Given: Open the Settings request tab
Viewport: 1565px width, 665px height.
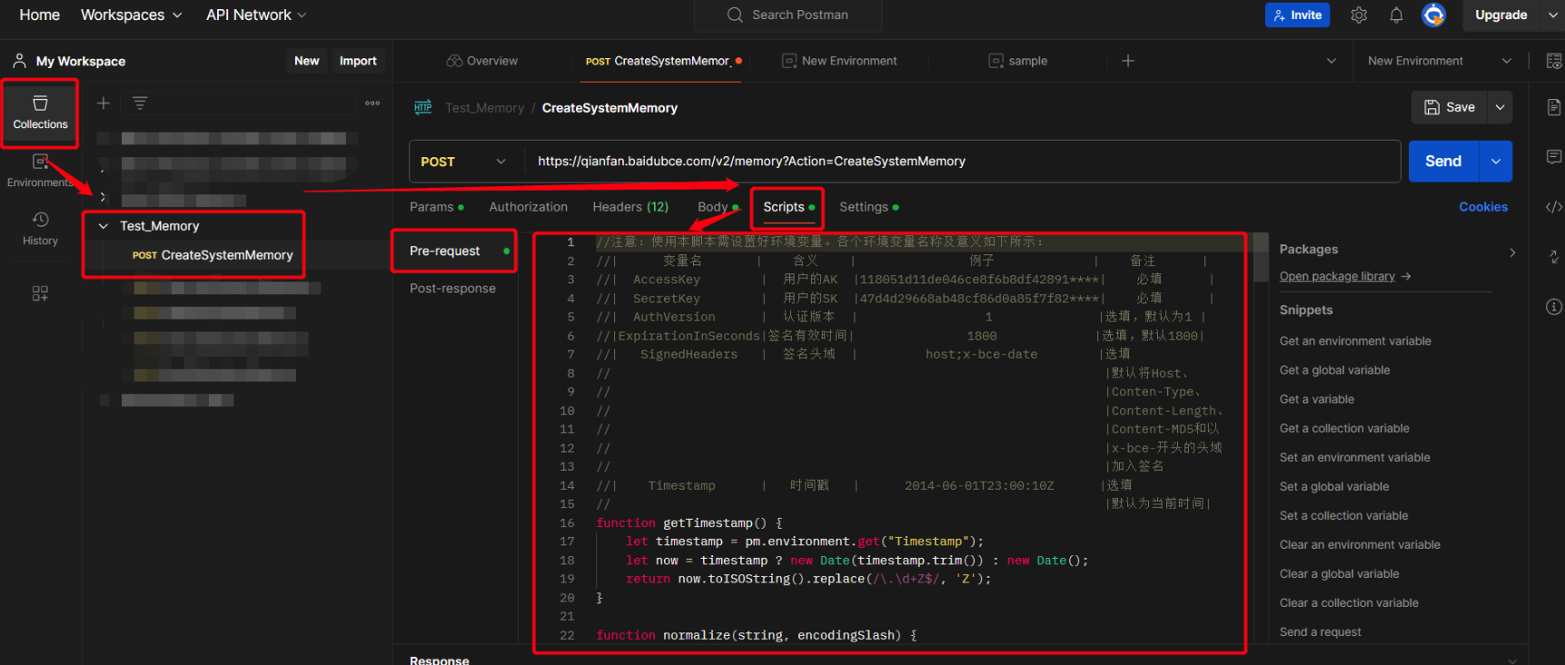Looking at the screenshot, I should 869,207.
